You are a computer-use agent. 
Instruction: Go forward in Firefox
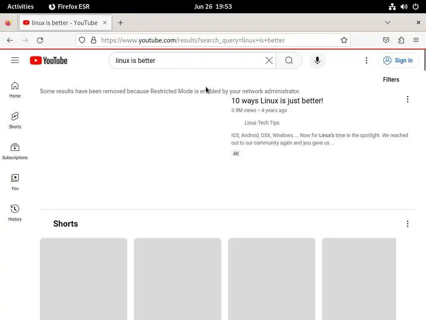[x=25, y=40]
